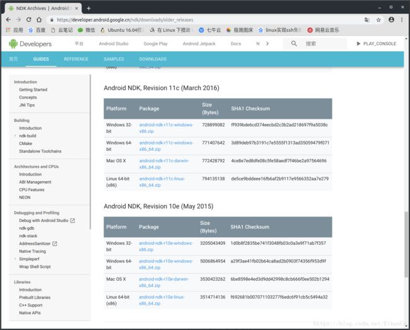The width and height of the screenshot is (410, 330).
Task: Click the page vertical scrollbar thumb
Action: (406, 244)
